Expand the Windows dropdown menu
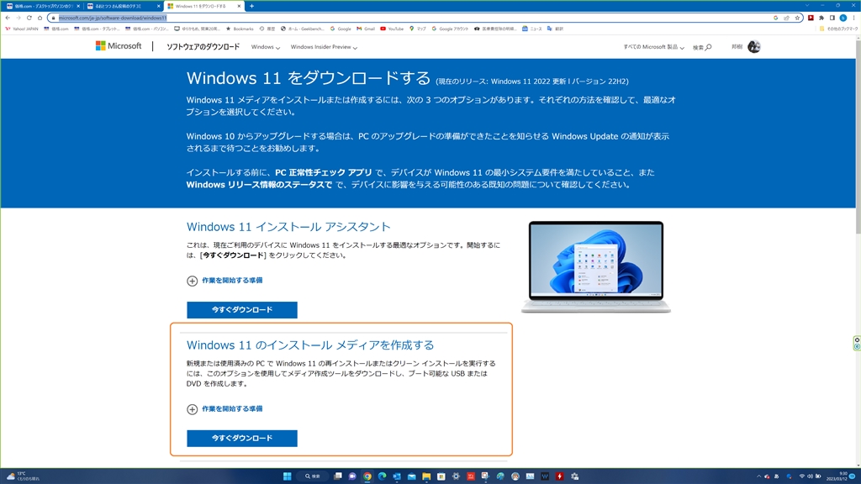 coord(265,47)
